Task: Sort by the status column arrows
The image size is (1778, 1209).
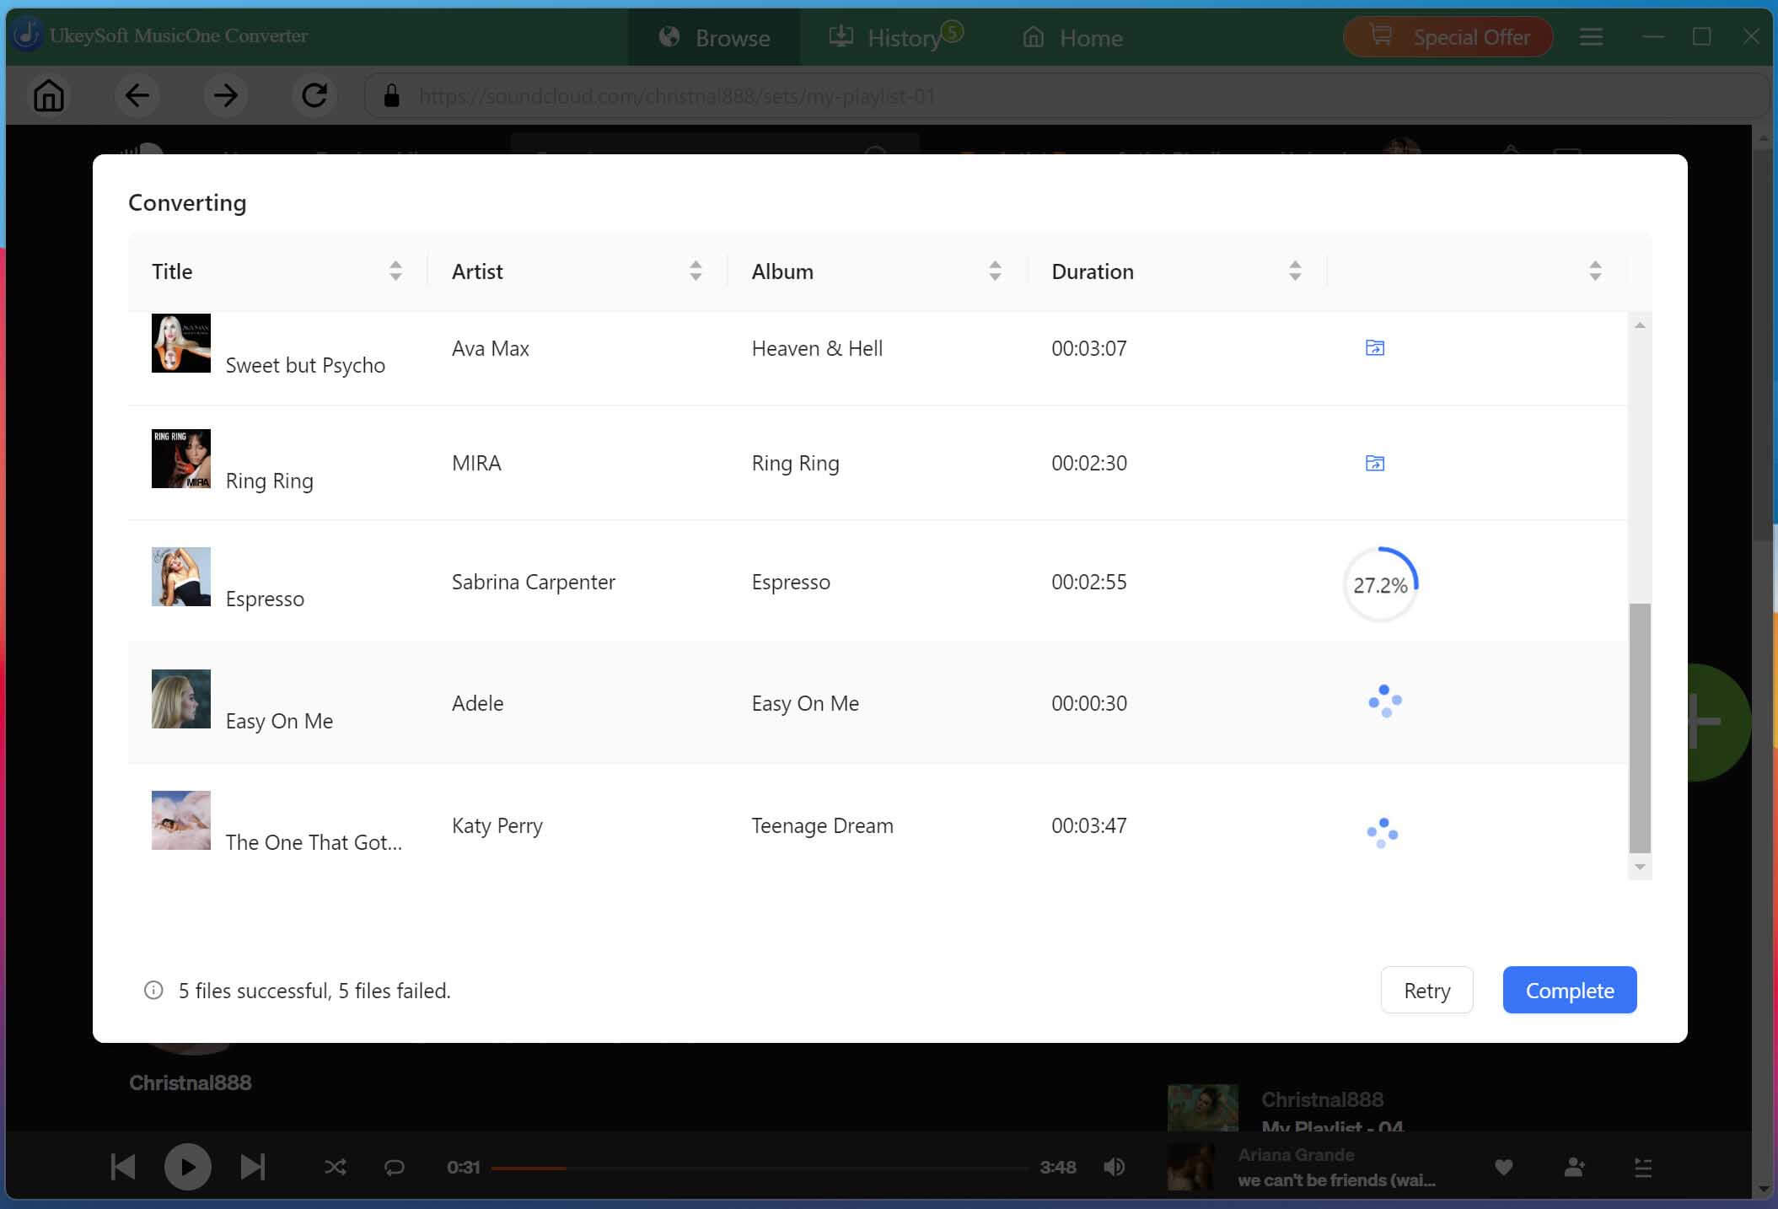Action: pyautogui.click(x=1595, y=271)
